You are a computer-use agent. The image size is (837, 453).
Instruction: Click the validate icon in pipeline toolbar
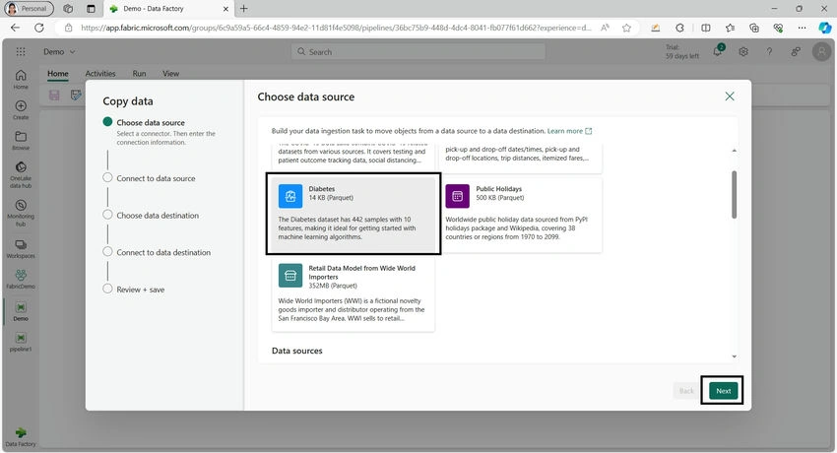click(76, 95)
